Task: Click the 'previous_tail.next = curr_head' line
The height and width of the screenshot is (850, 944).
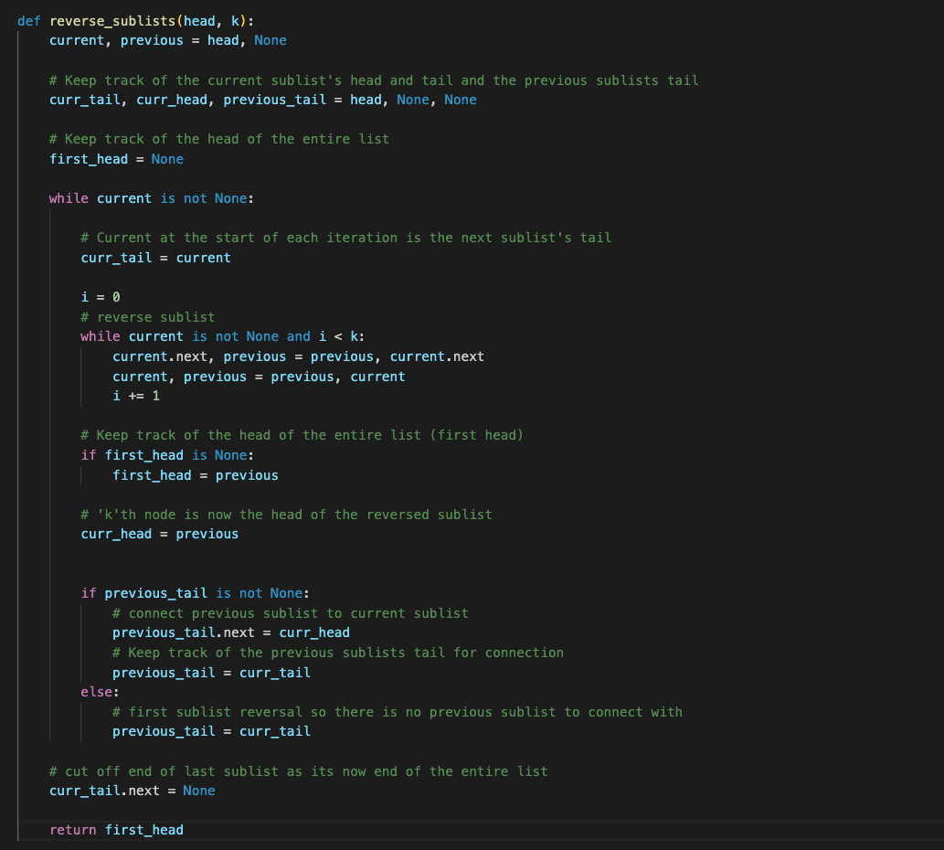Action: click(x=230, y=632)
